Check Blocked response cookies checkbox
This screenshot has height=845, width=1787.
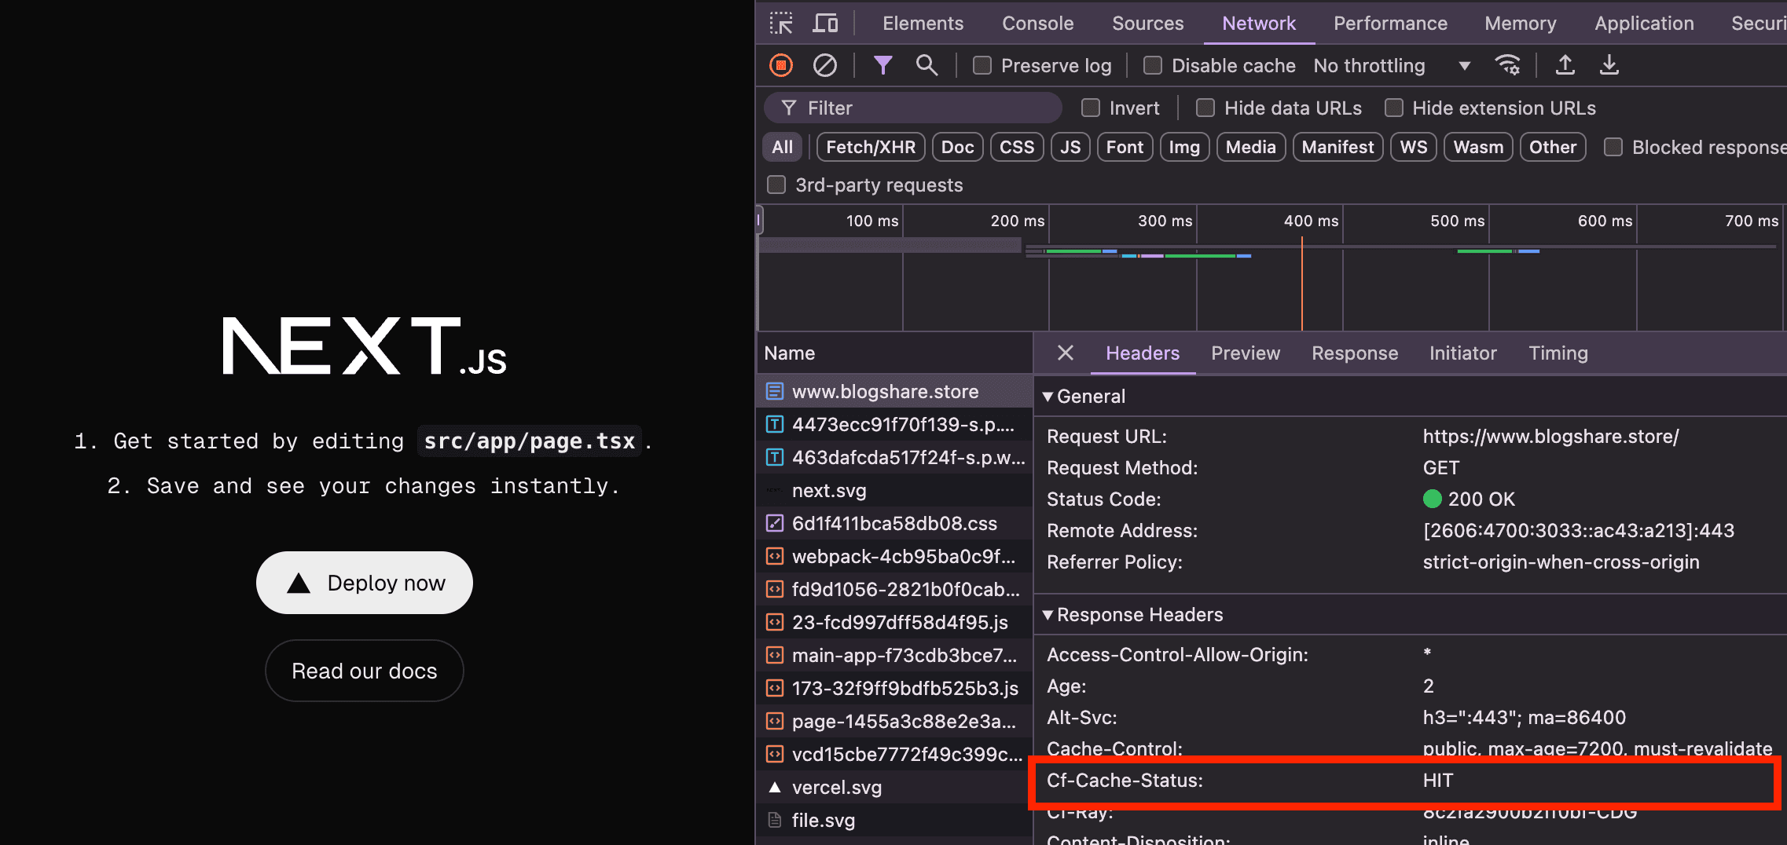coord(1613,147)
